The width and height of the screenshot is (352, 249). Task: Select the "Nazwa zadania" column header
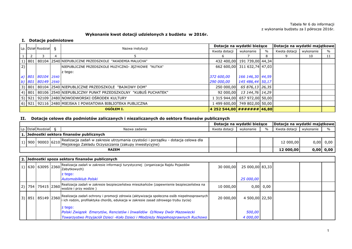coord(135,129)
